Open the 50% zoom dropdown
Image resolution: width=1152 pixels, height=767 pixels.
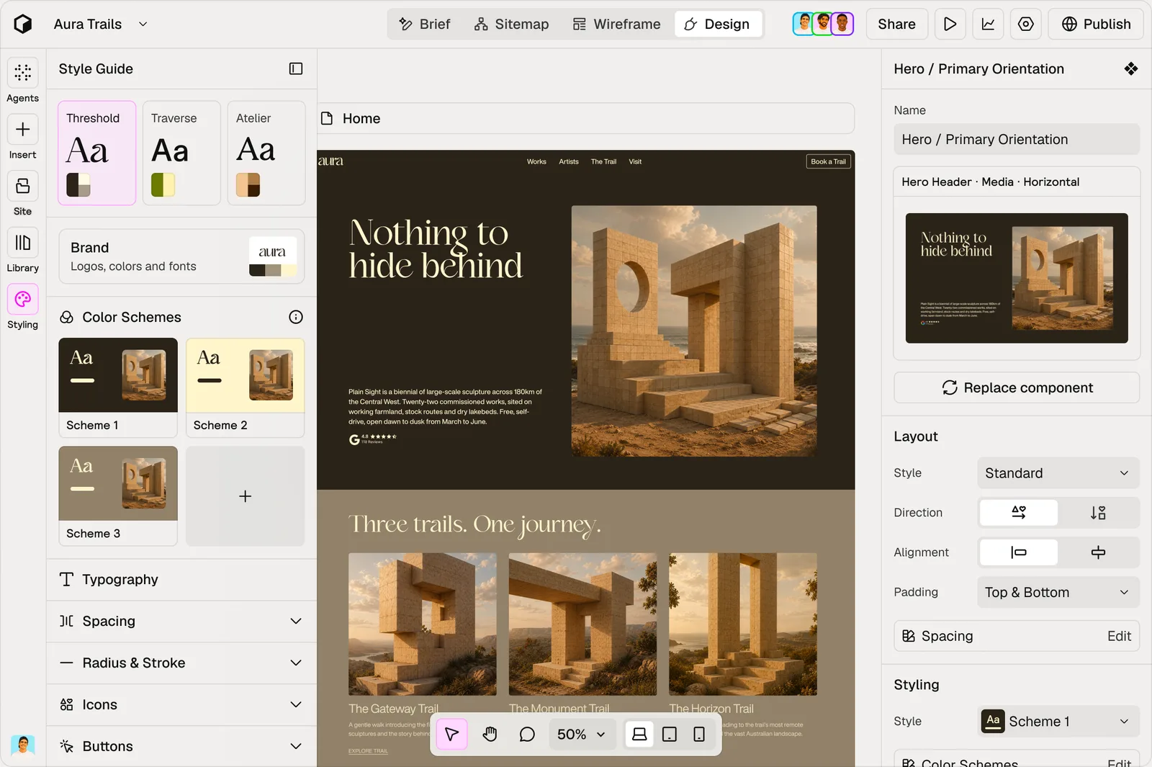tap(581, 734)
